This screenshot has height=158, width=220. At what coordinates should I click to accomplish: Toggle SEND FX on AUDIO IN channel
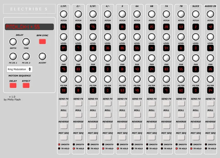tap(211, 103)
